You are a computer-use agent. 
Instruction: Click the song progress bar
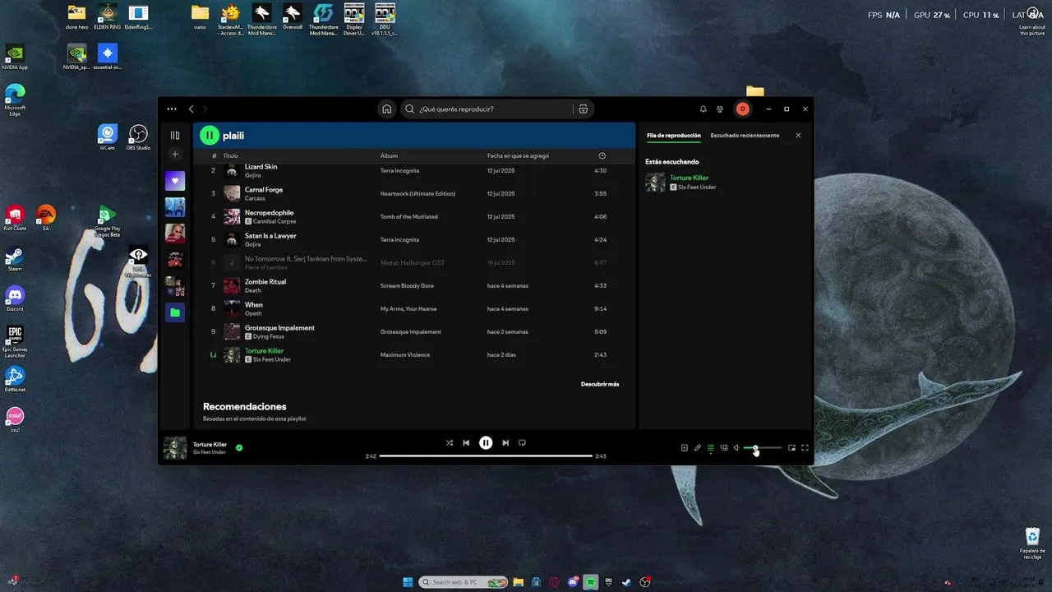(486, 456)
